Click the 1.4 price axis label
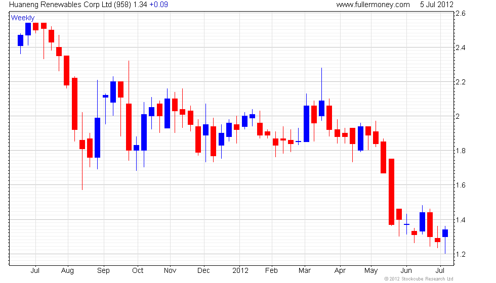Screen dimensions: 496x283 [x=460, y=220]
